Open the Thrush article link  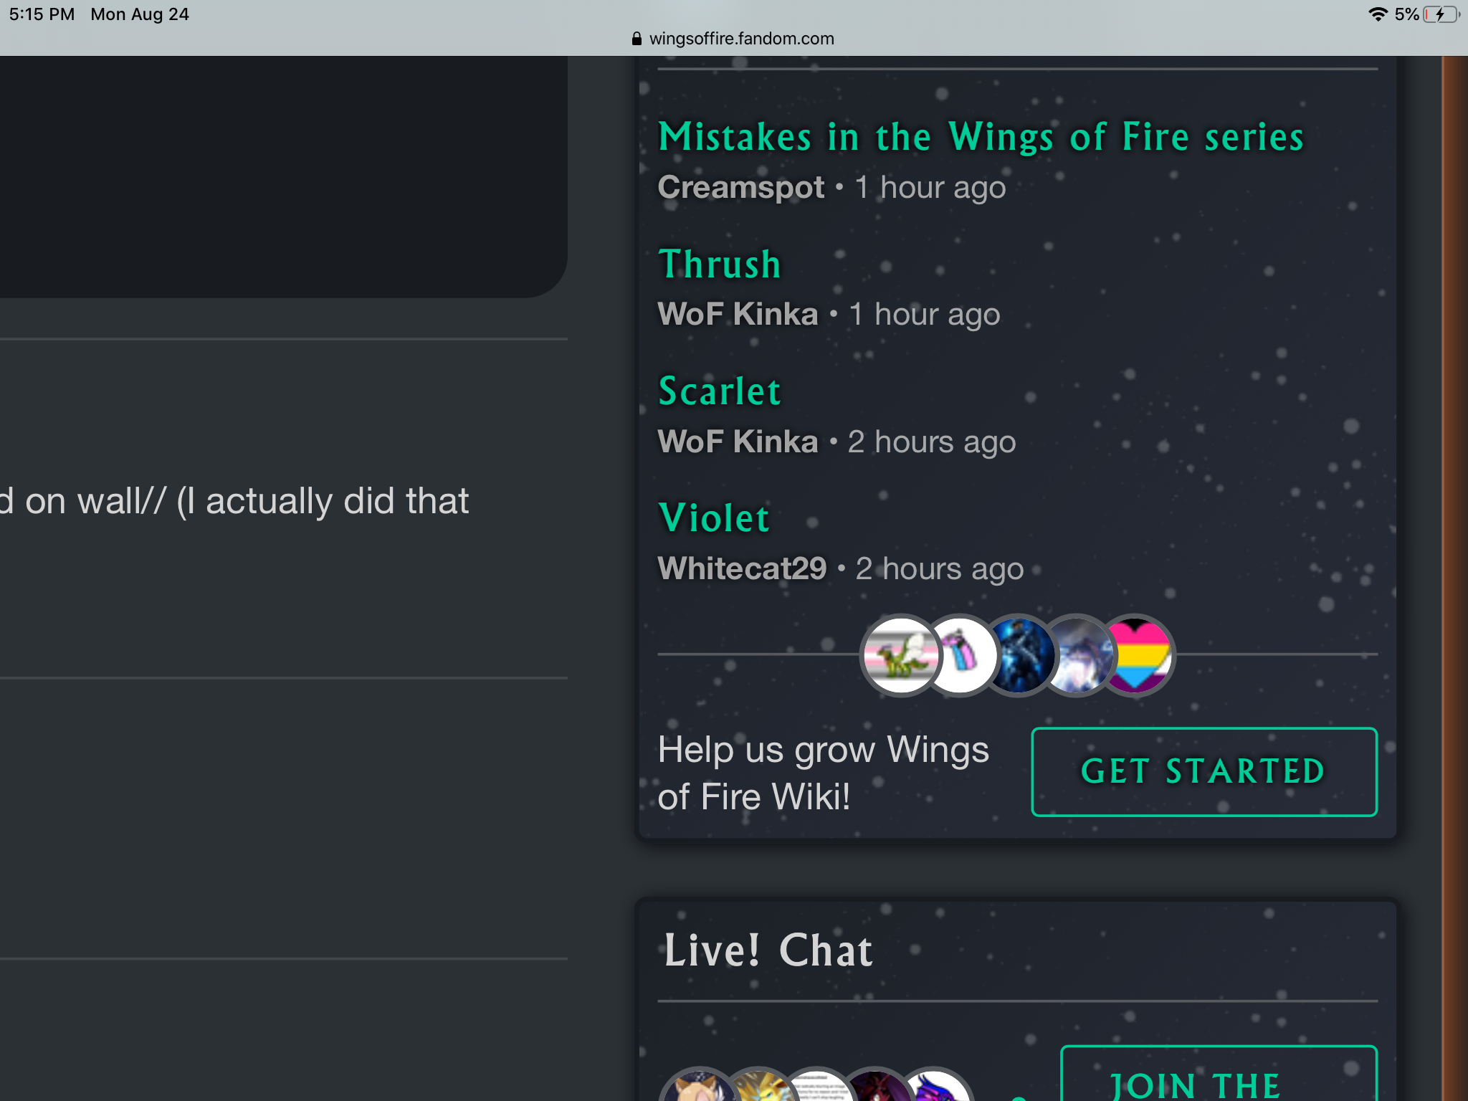coord(720,264)
